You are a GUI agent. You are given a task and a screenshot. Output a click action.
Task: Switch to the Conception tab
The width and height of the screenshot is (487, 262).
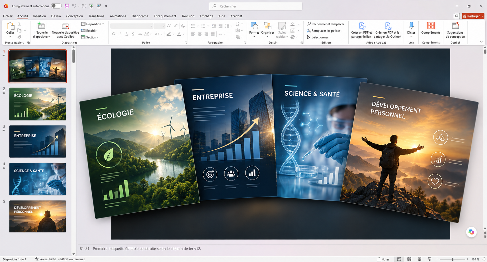click(74, 16)
